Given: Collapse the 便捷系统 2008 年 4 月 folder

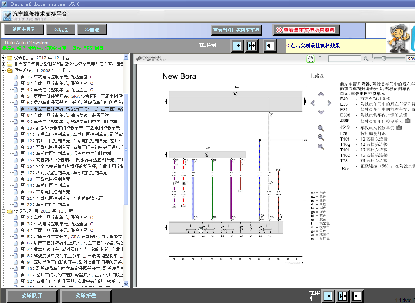Looking at the screenshot, I should [x=4, y=71].
